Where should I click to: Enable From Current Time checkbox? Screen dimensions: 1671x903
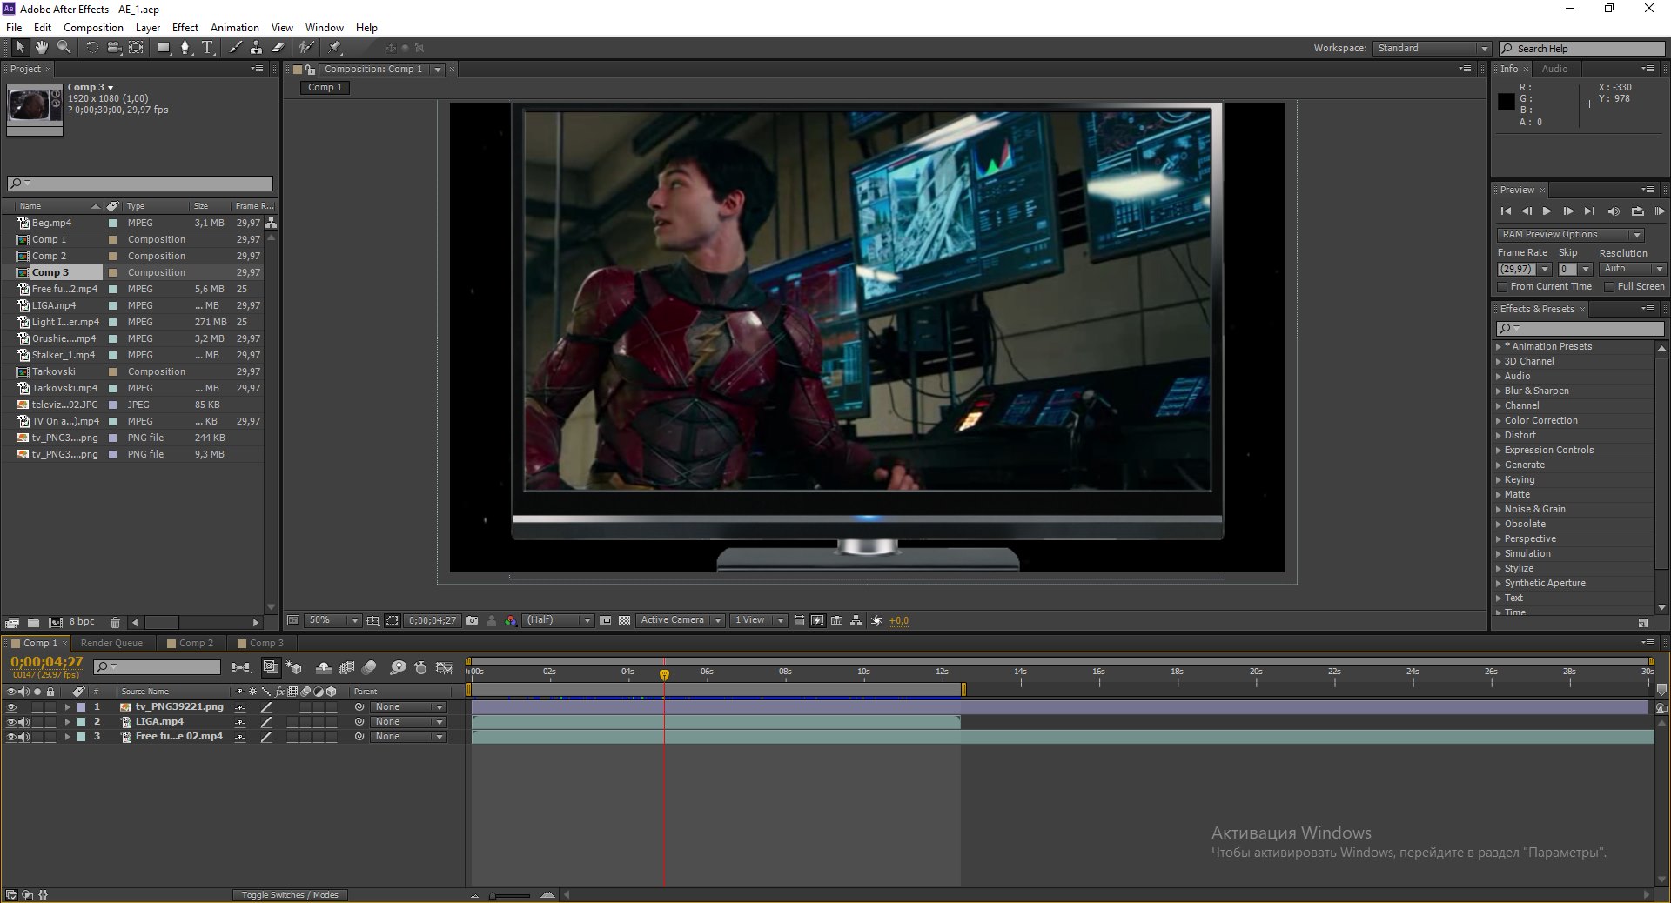coord(1502,286)
